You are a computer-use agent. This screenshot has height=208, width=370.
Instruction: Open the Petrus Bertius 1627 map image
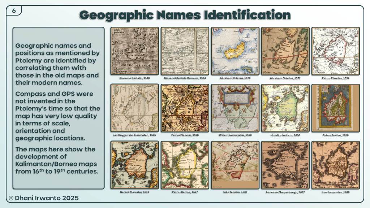click(185, 165)
